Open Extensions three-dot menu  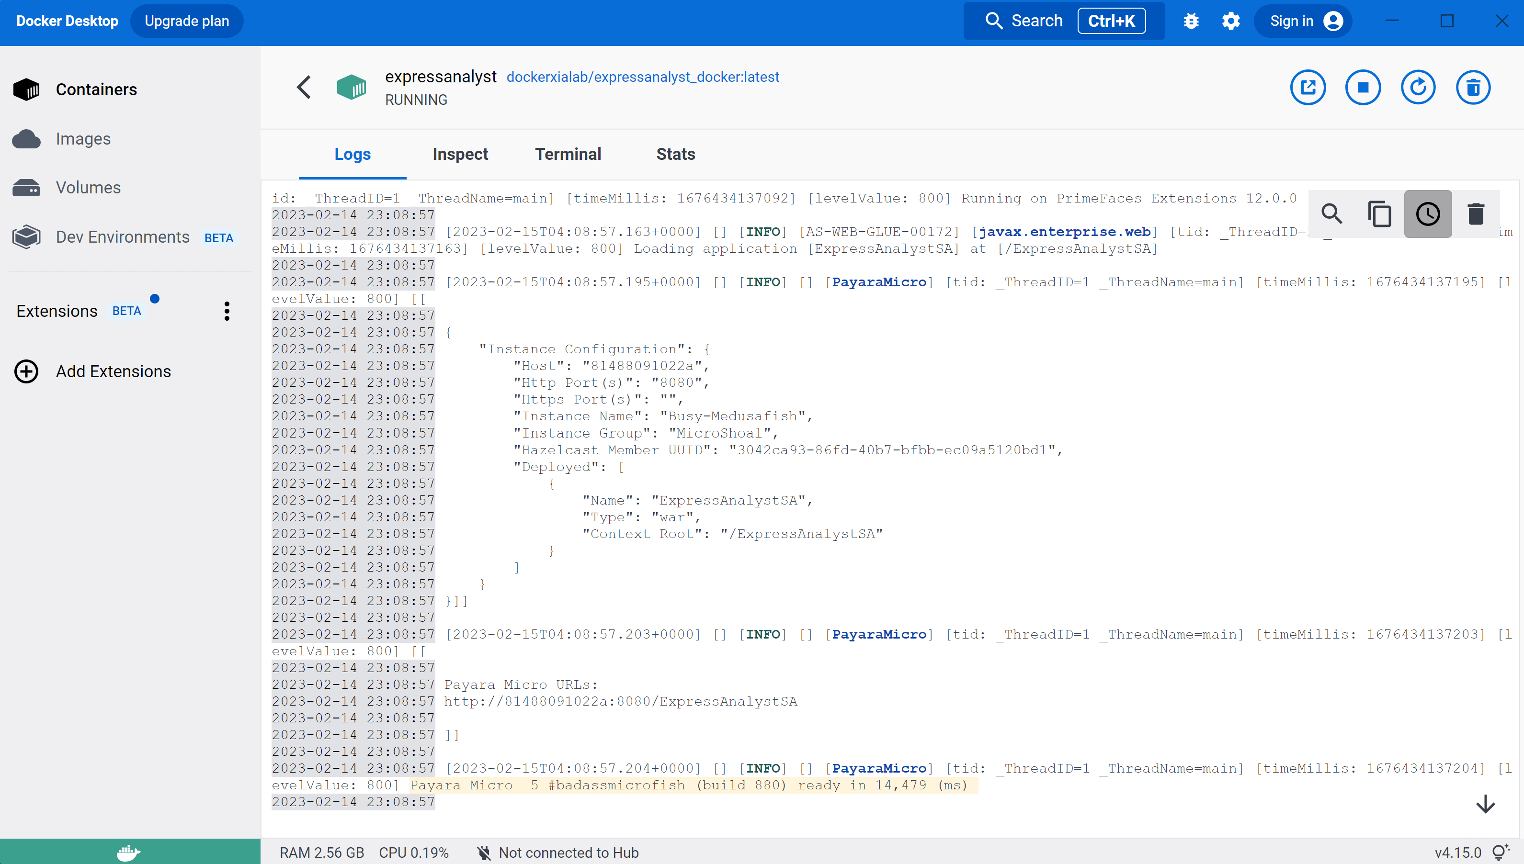pos(227,311)
